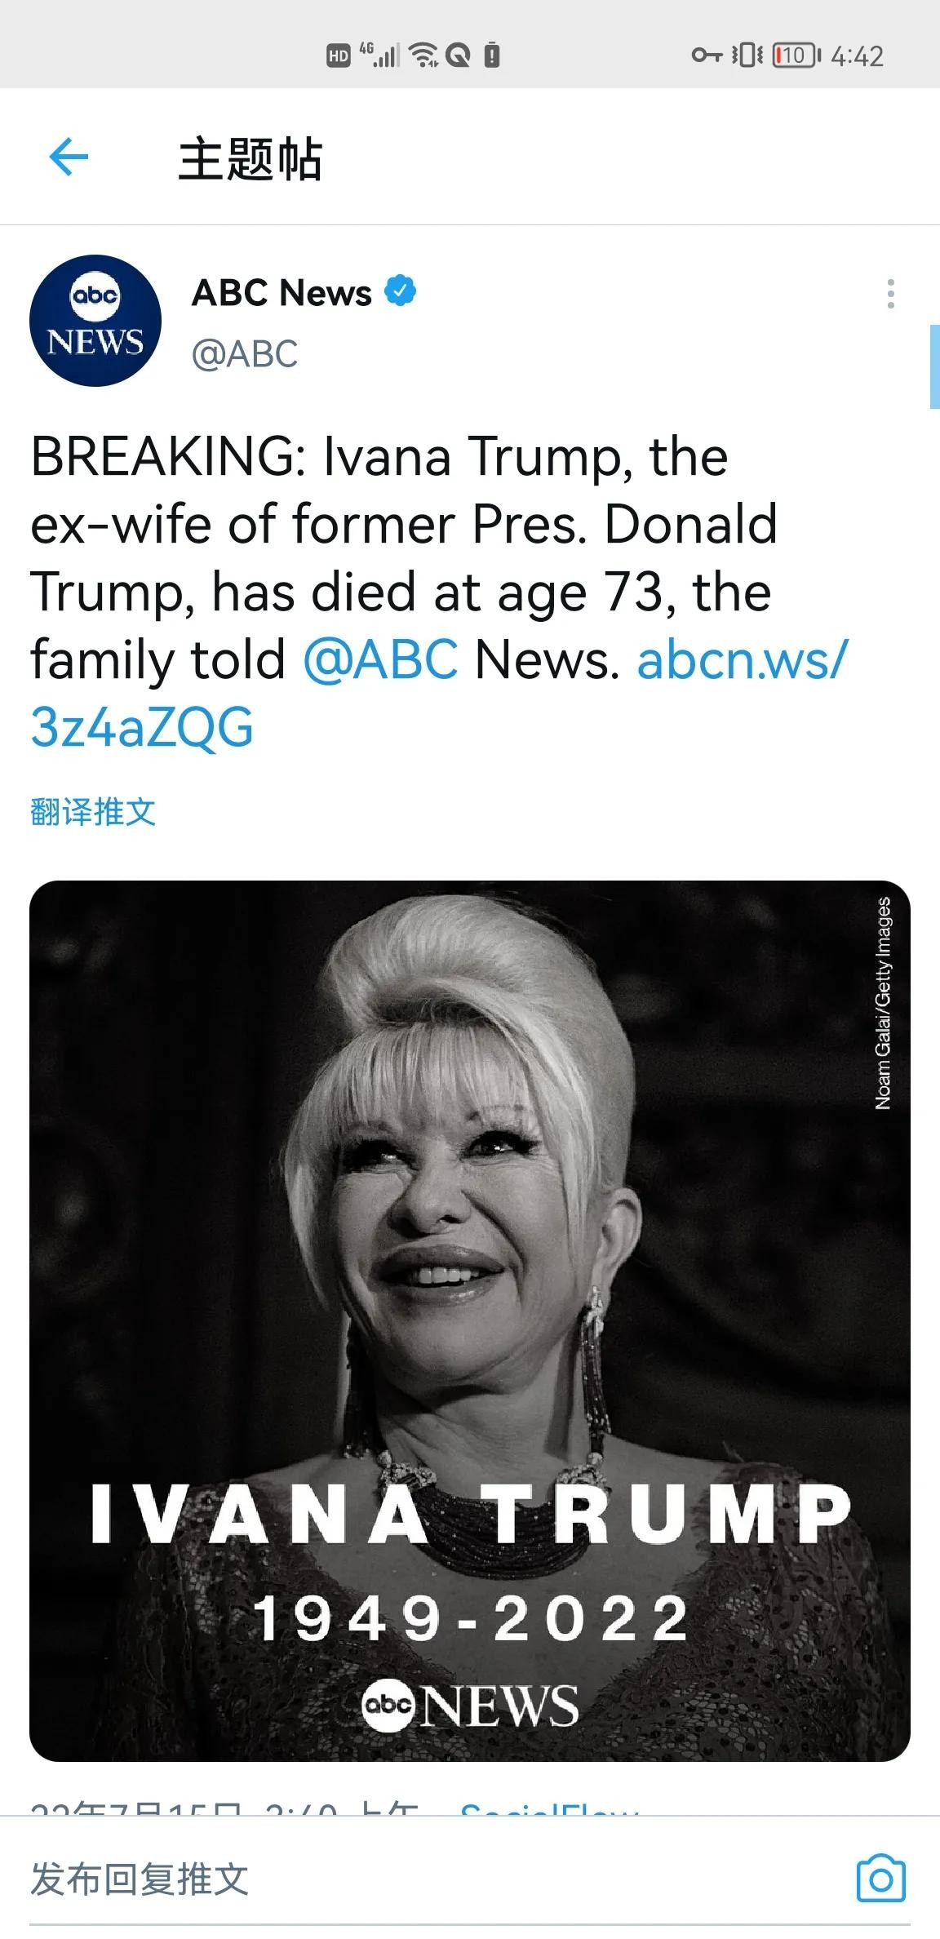The width and height of the screenshot is (940, 1939).
Task: Tap 翻译推文 to translate tweet
Action: [x=93, y=811]
